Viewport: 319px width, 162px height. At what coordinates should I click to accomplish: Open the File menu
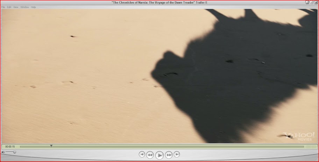[3, 7]
